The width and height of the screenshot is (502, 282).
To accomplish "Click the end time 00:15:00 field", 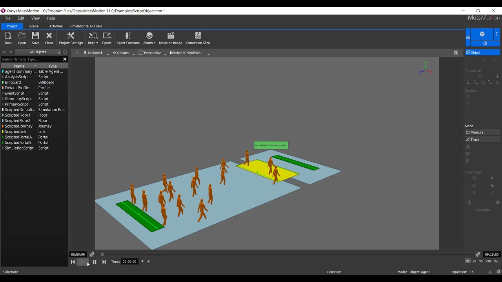I will tap(491, 255).
